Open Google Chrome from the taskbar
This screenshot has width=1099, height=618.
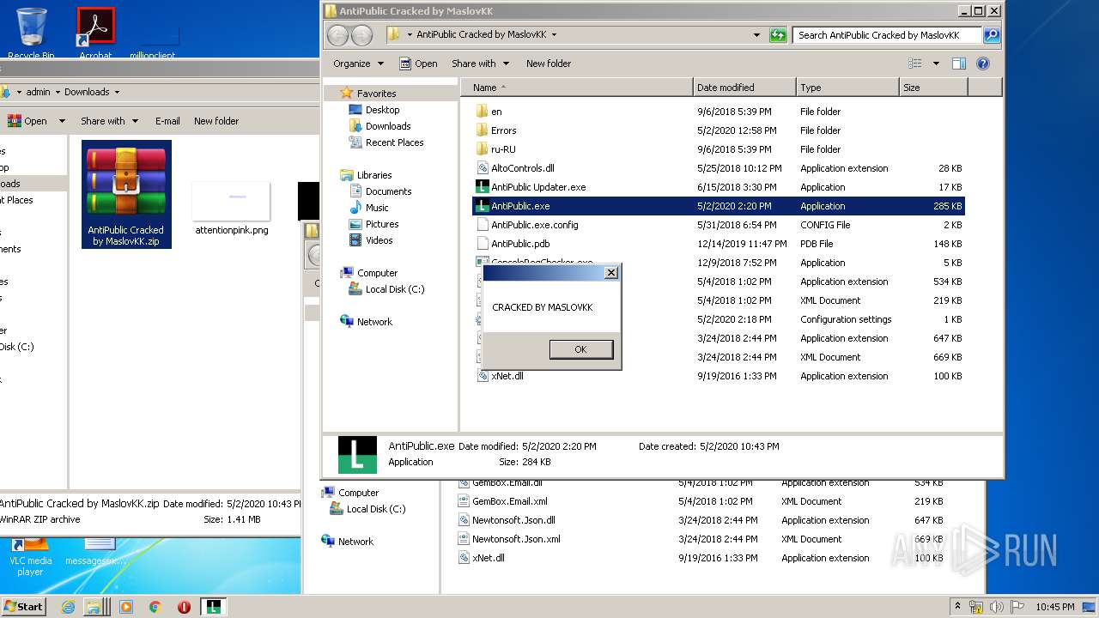click(155, 606)
